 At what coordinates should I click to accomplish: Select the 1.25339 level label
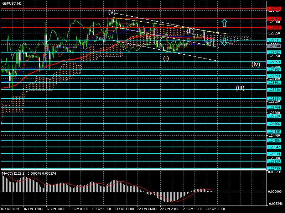[x=274, y=116]
